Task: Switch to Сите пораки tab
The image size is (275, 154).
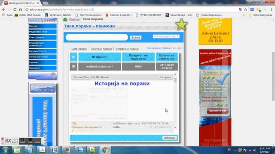Action: (79, 49)
